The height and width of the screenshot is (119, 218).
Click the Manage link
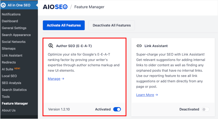[54, 79]
